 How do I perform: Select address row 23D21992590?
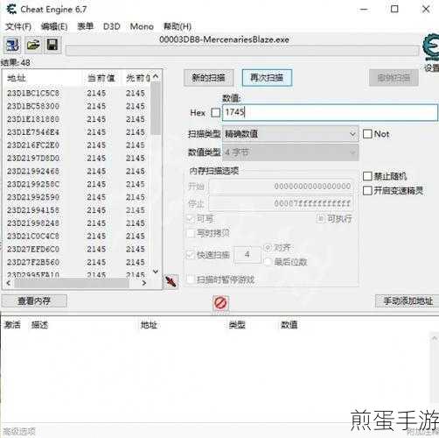tap(77, 197)
